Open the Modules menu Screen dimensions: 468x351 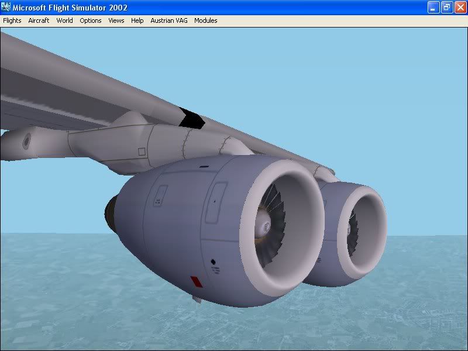[x=206, y=20]
